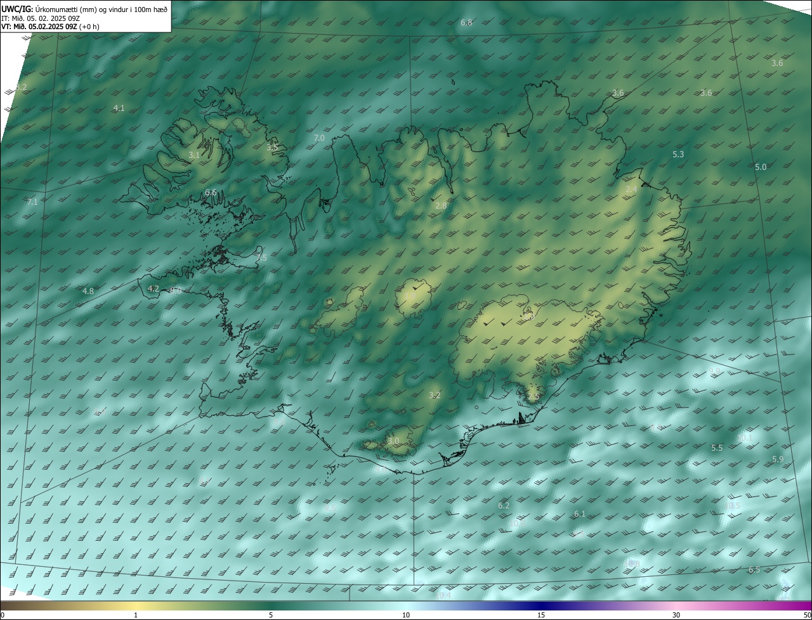Click the 'VT: Mið. 05.02.2025 09Z (+0 h)' line
This screenshot has width=812, height=620.
pos(50,27)
